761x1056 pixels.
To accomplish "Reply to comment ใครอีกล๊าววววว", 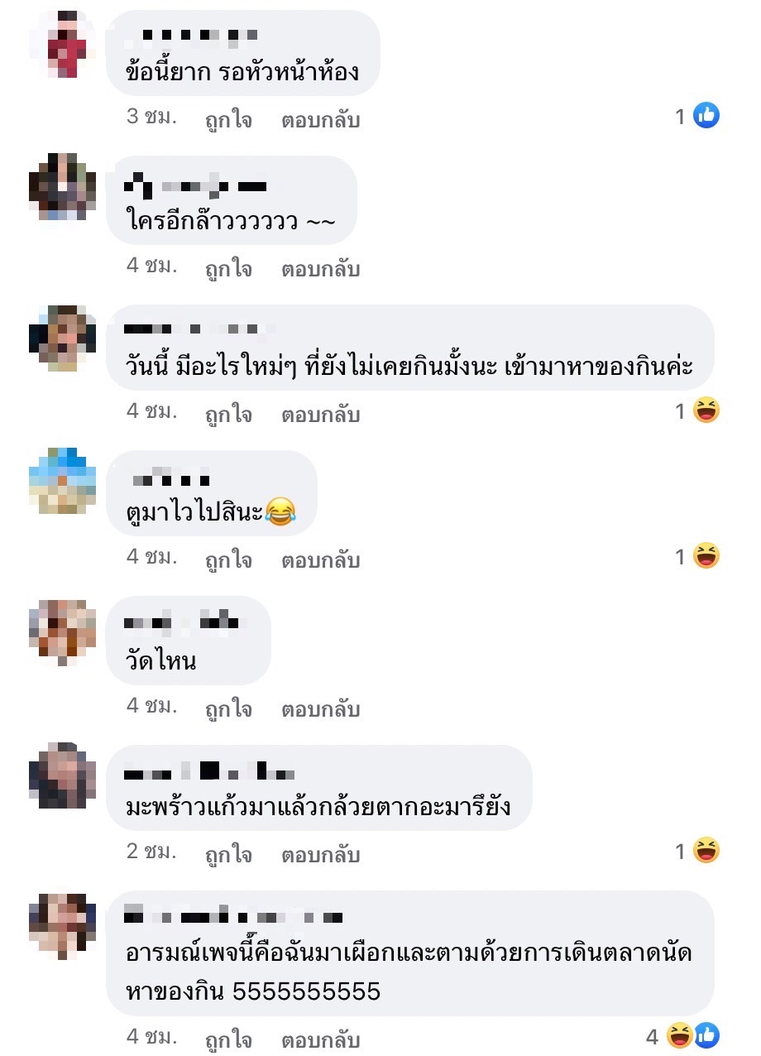I will [321, 269].
